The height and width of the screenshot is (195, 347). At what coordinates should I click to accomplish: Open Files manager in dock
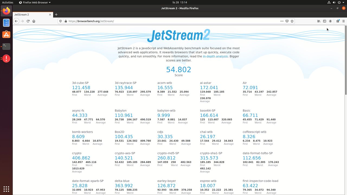[x=6, y=23]
